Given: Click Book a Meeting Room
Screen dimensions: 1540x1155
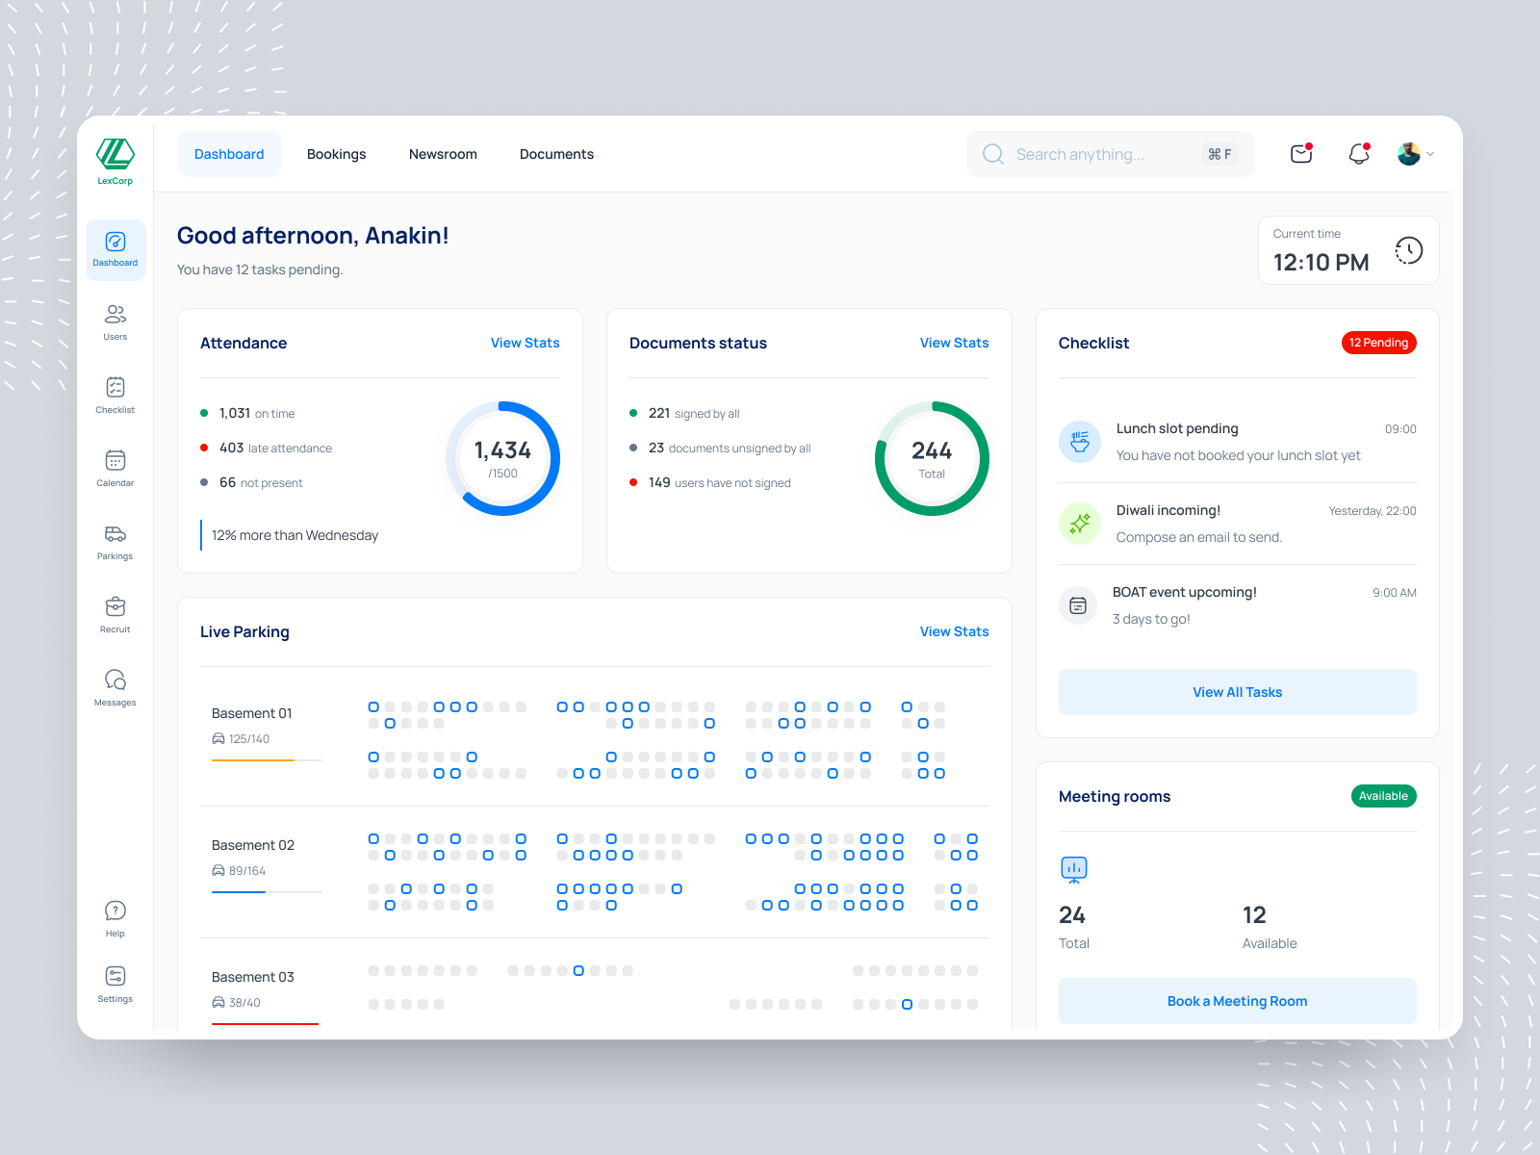Looking at the screenshot, I should pos(1237,1001).
